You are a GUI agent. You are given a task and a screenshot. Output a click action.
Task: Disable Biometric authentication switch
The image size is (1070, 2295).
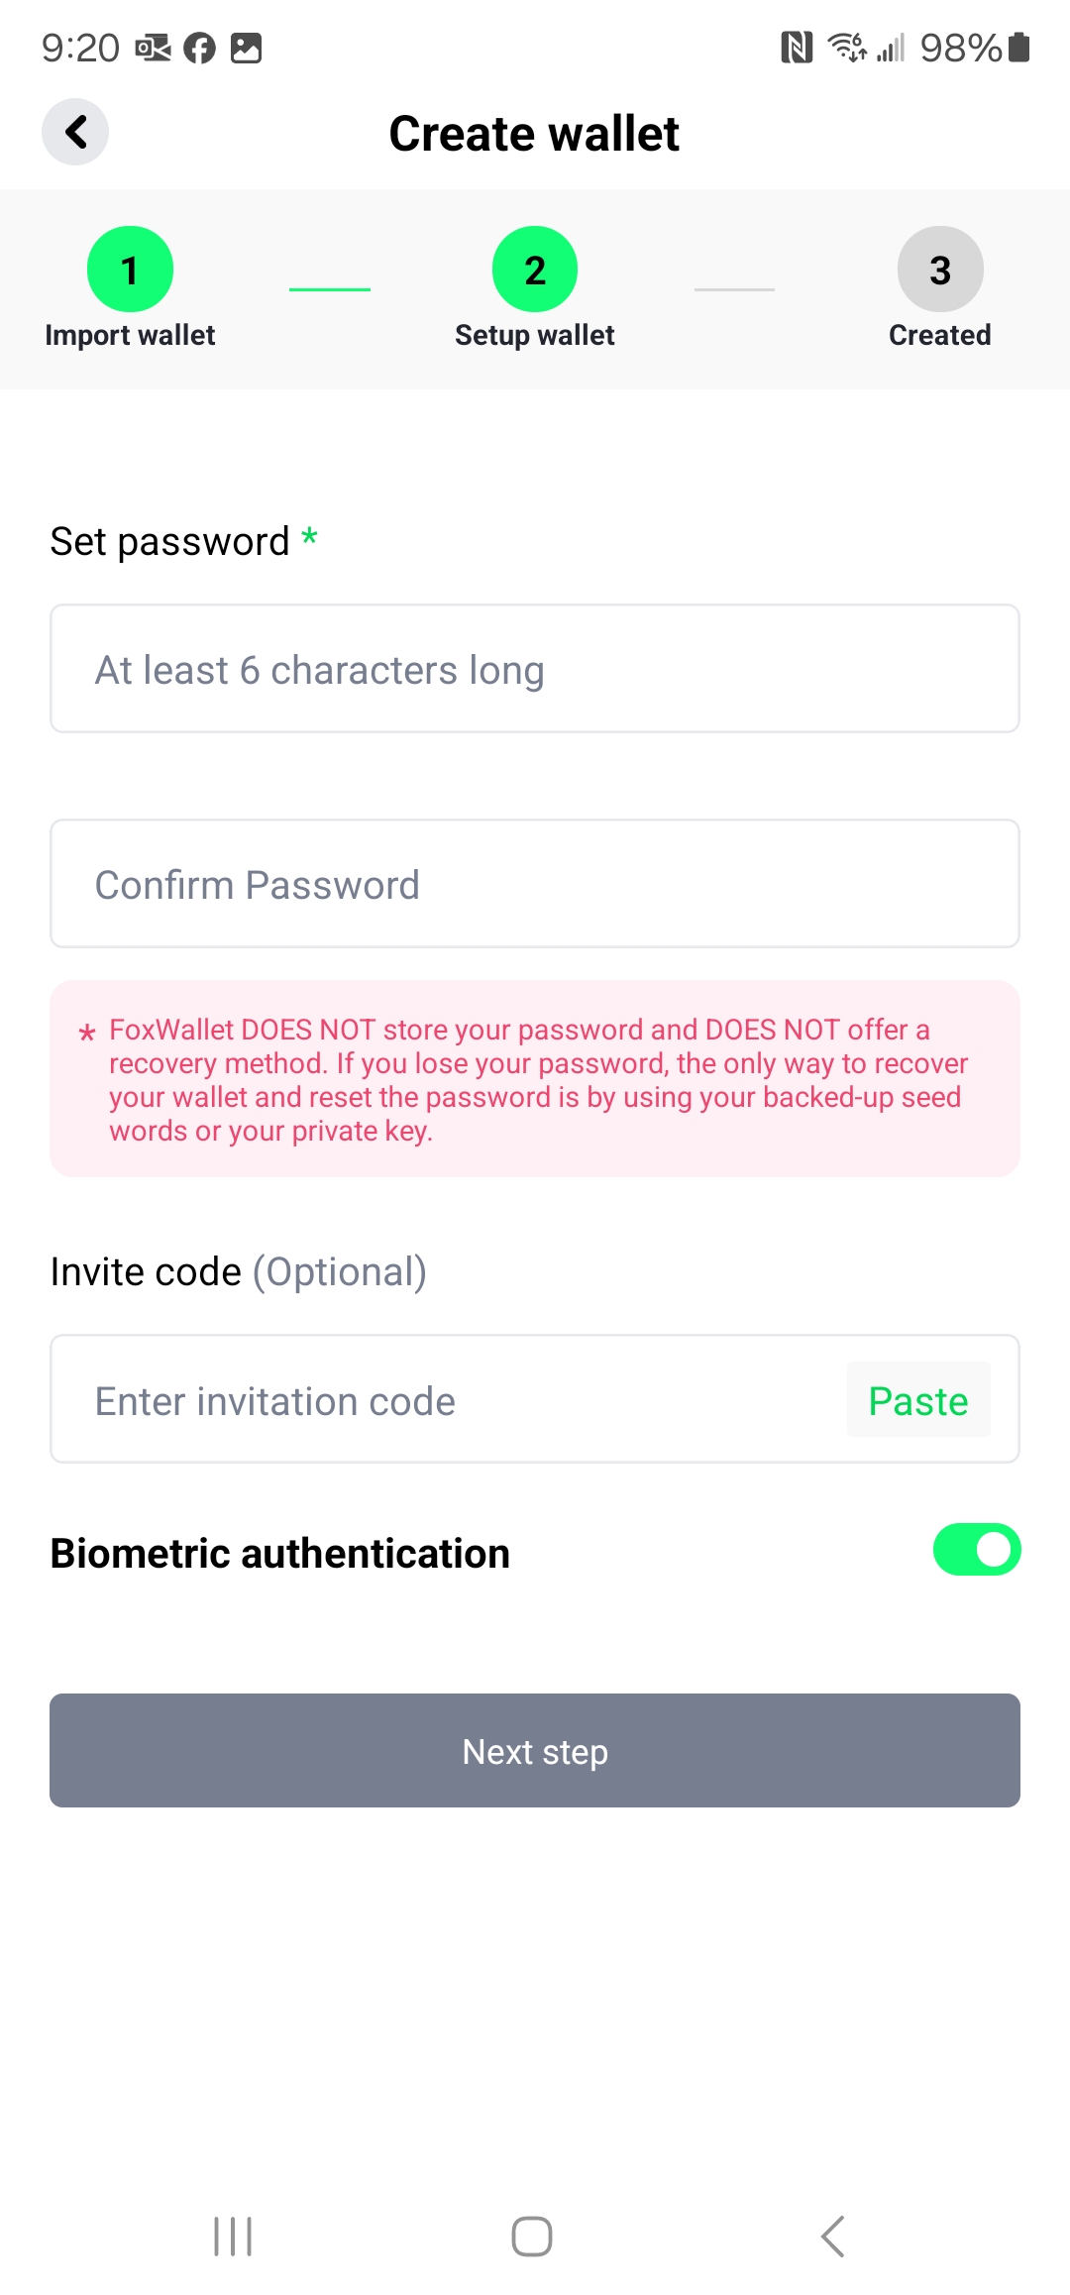(976, 1550)
